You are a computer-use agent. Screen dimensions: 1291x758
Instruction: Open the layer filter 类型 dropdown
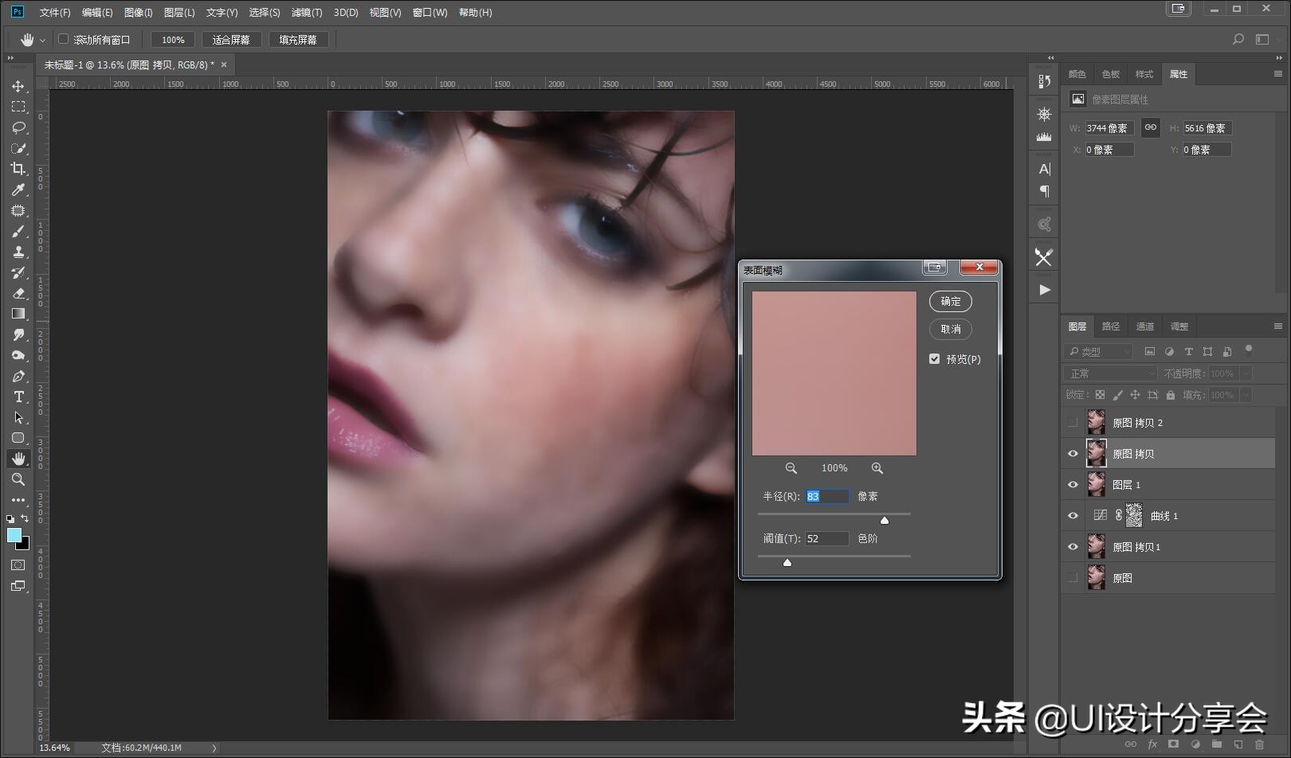coord(1098,351)
